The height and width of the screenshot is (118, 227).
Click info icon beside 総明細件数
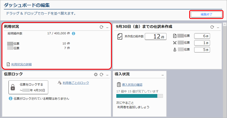point(73,34)
